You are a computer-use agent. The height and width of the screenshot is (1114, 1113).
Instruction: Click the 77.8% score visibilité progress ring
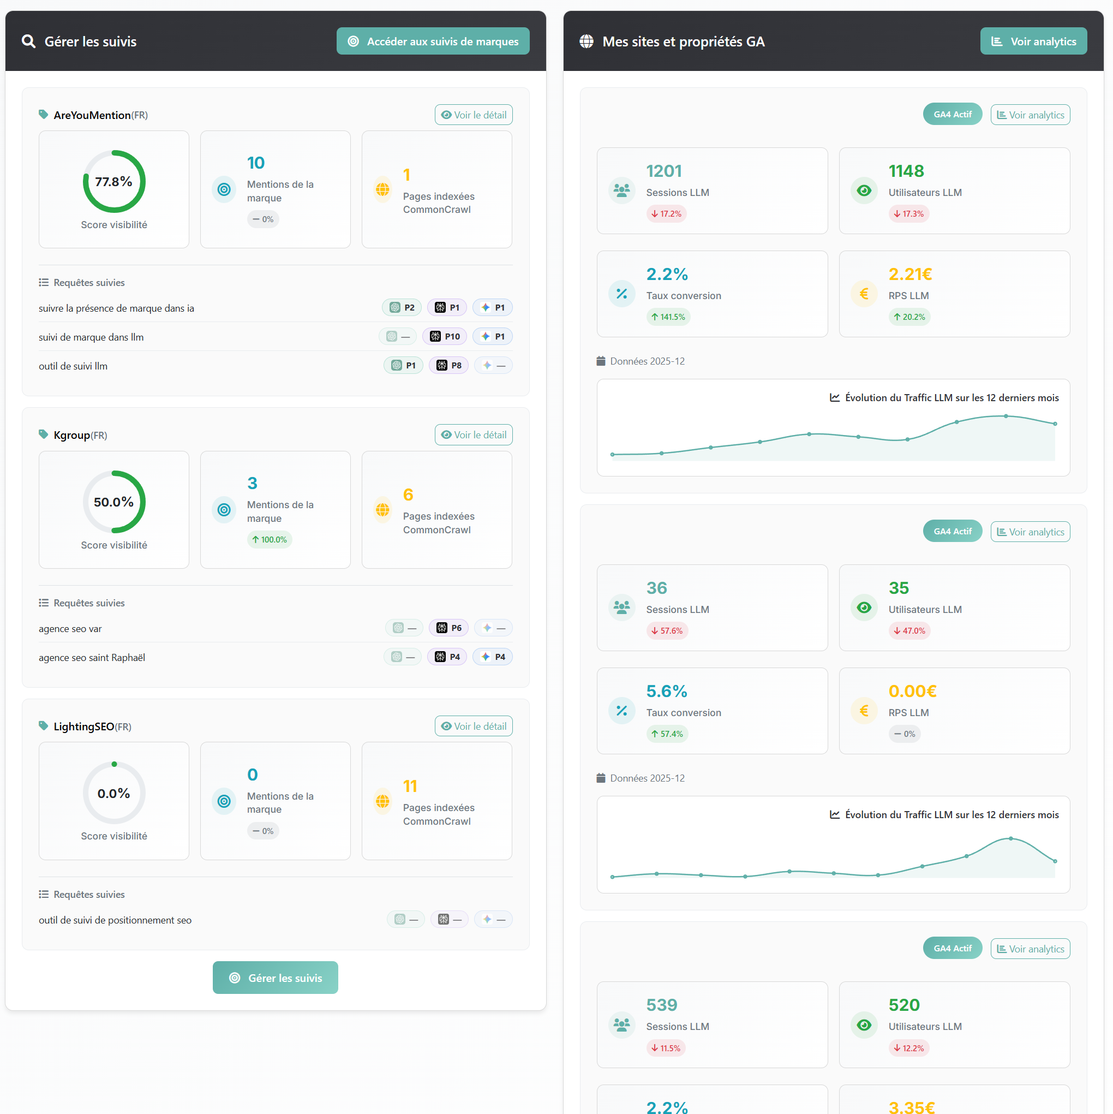tap(113, 181)
